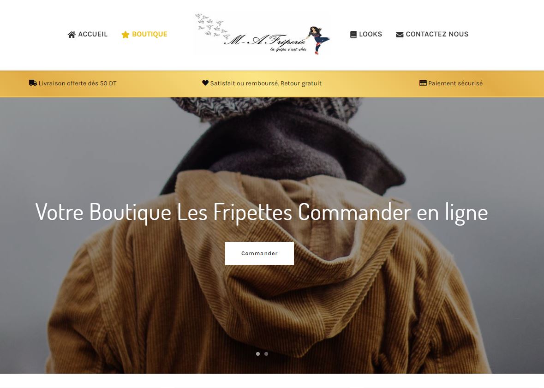
Task: Open the Boutique menu item
Action: (149, 34)
